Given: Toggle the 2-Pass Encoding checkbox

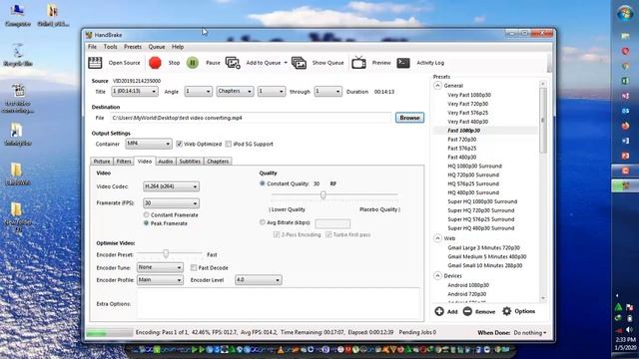Looking at the screenshot, I should pos(277,234).
